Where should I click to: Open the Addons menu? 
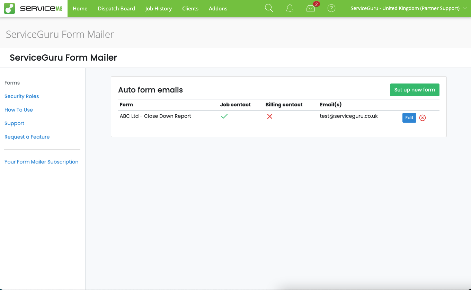pos(218,8)
